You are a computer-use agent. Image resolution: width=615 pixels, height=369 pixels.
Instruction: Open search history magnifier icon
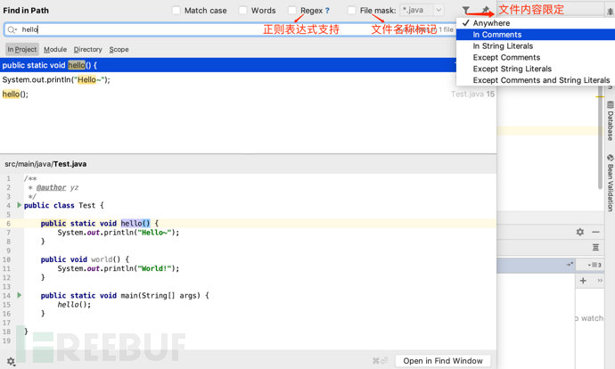click(12, 29)
